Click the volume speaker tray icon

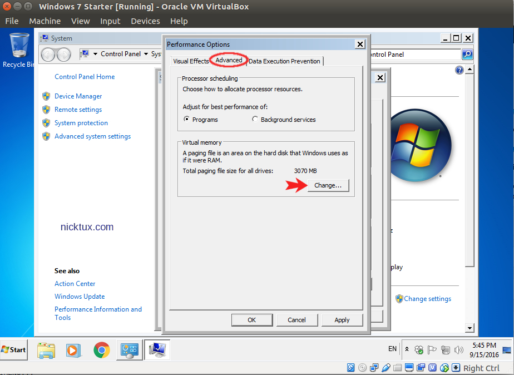[458, 350]
